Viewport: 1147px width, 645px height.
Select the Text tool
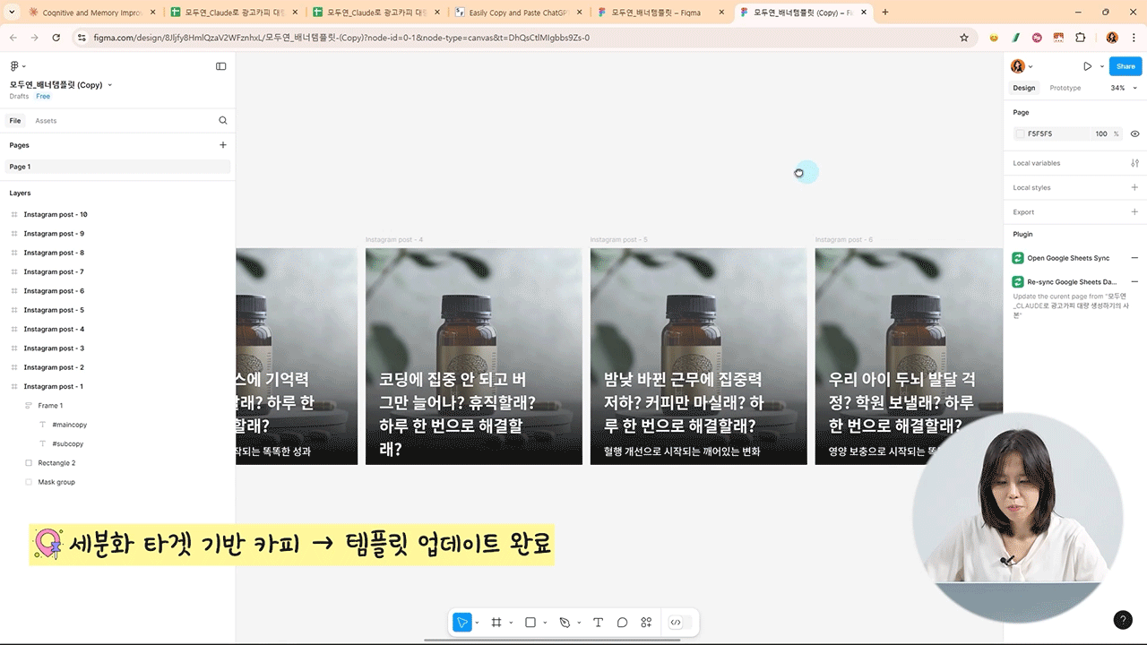coord(598,623)
